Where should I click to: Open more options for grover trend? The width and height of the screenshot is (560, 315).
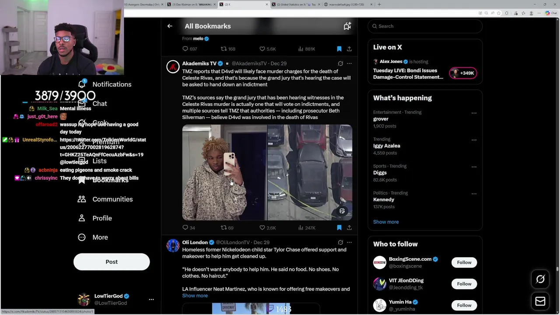(x=474, y=113)
